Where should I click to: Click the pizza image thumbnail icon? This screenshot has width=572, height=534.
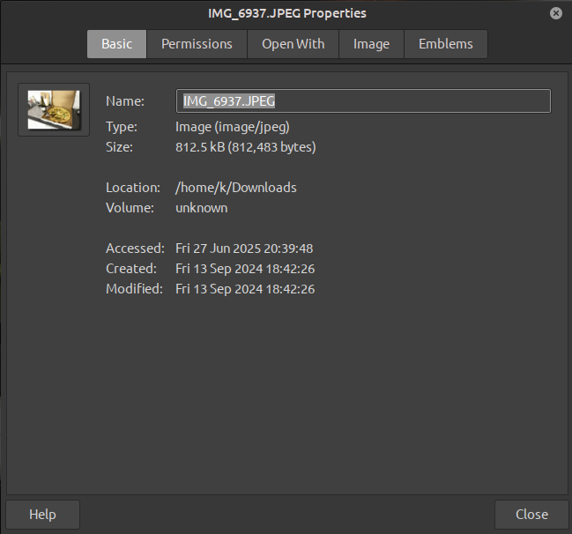point(54,110)
